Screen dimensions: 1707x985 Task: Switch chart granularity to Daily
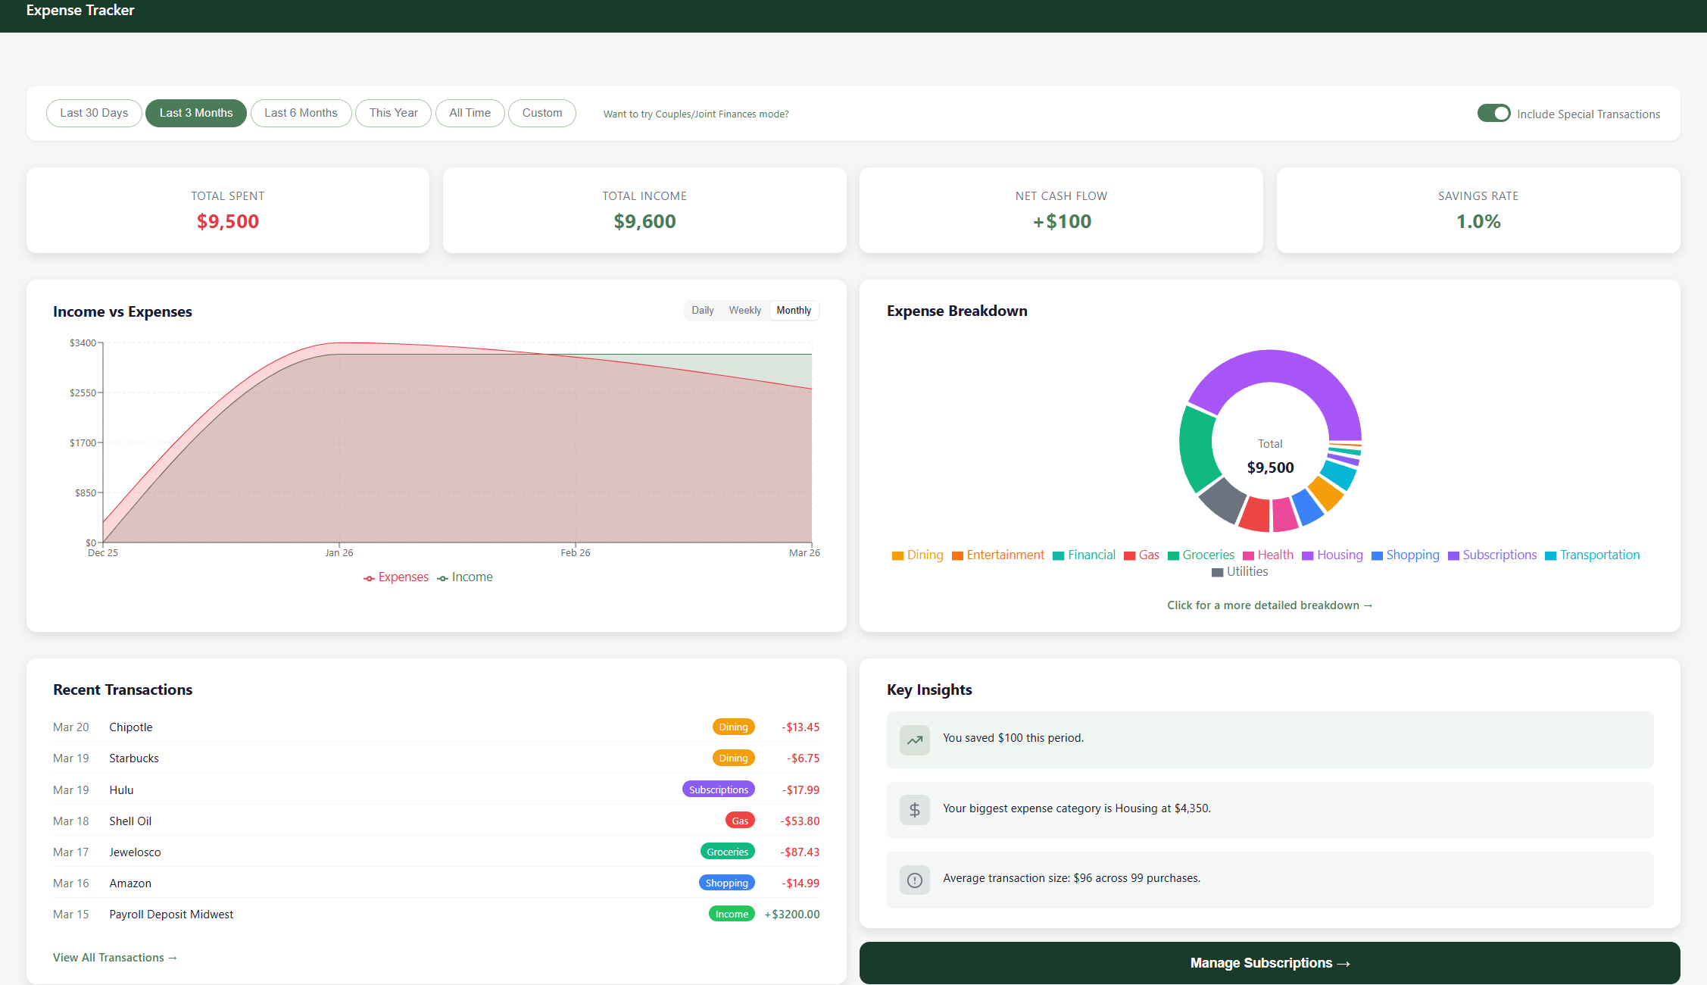tap(702, 311)
